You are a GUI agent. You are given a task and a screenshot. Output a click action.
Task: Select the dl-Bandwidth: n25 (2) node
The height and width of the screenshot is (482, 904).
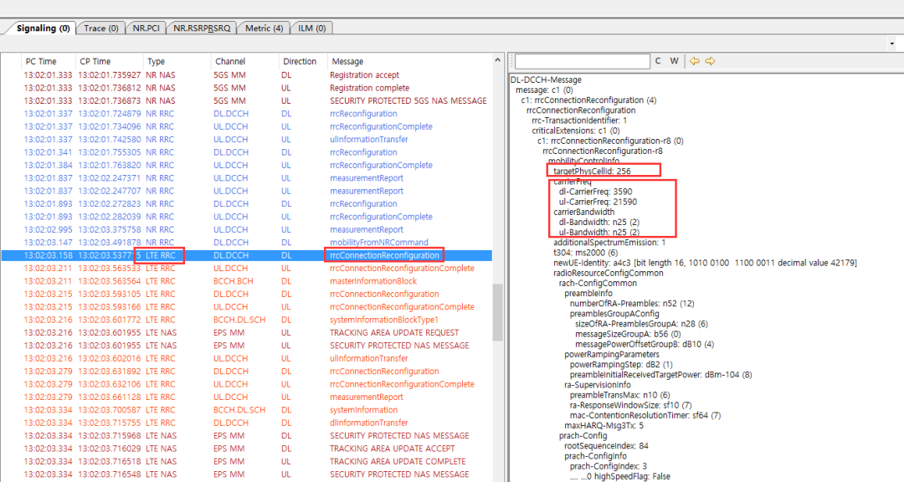point(599,222)
